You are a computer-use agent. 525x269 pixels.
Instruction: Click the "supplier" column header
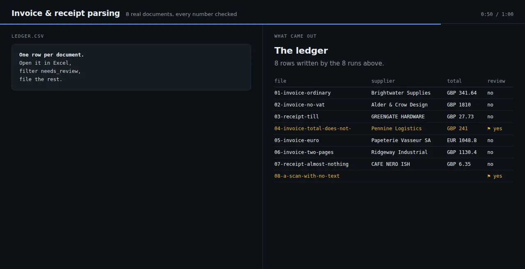coord(383,81)
